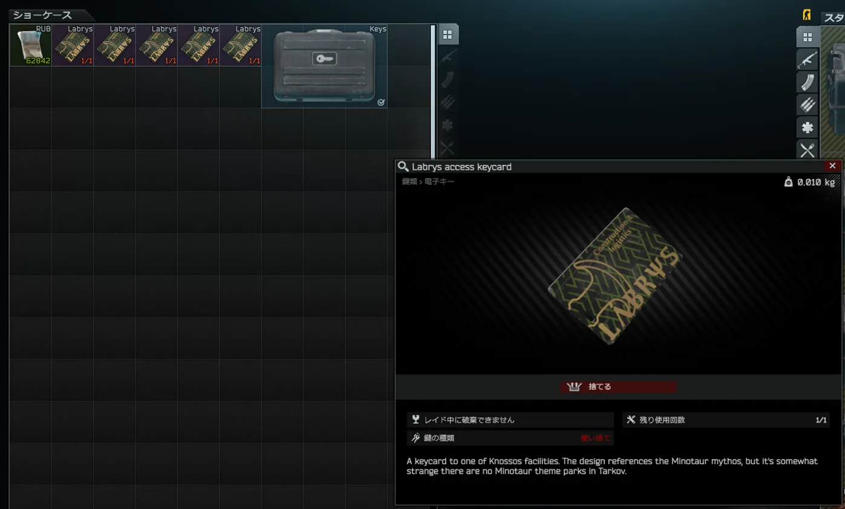Click the magnifier icon in keycard window title
Image resolution: width=845 pixels, height=509 pixels.
(x=403, y=166)
